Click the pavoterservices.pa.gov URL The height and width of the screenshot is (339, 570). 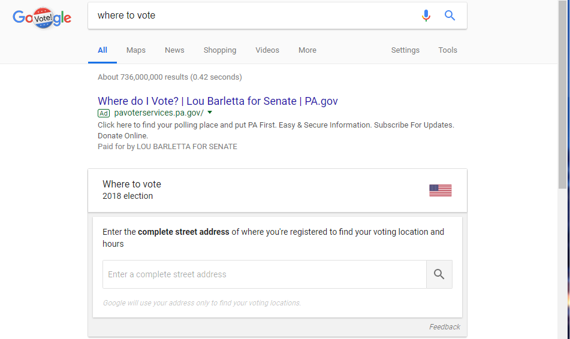pyautogui.click(x=159, y=113)
